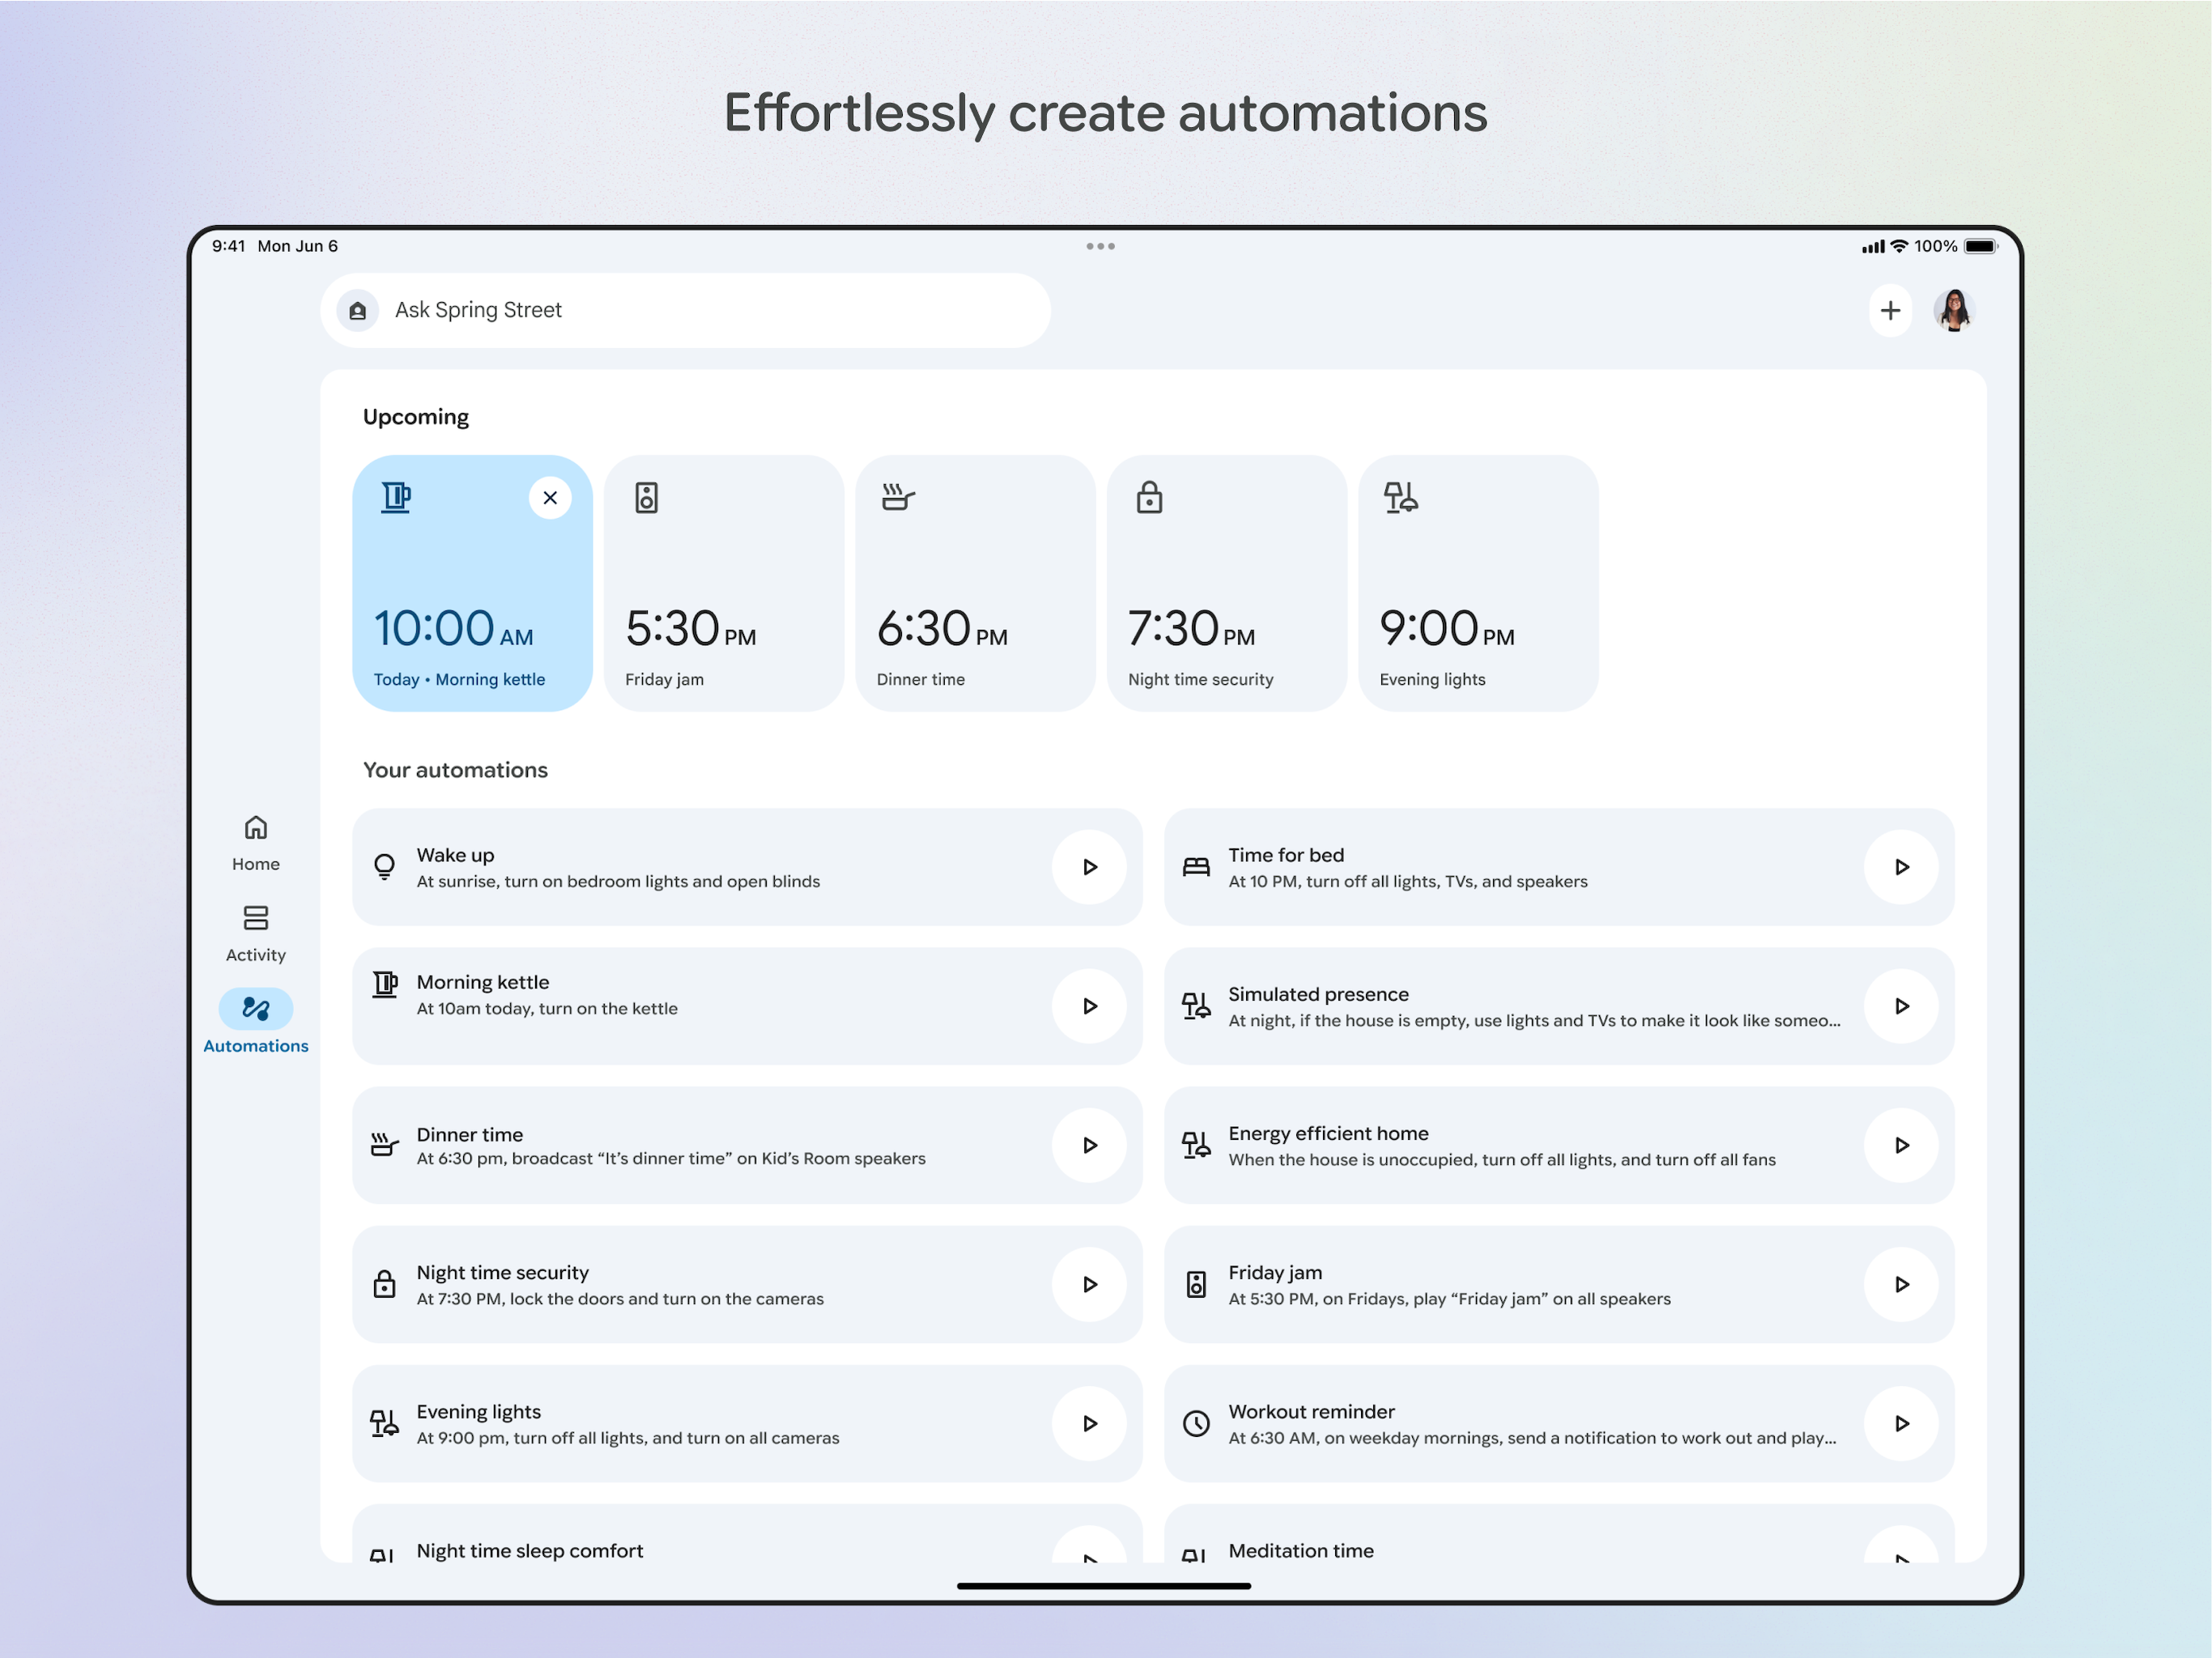Run the Workout reminder automation
2212x1658 pixels.
pos(1902,1424)
